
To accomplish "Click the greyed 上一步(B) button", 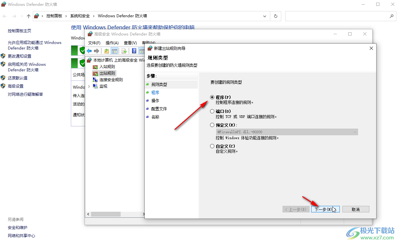I will tap(296, 209).
